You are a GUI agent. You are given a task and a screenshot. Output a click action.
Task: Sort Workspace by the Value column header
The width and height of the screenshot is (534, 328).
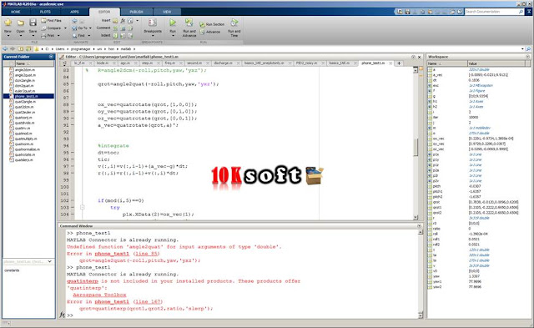click(x=496, y=63)
